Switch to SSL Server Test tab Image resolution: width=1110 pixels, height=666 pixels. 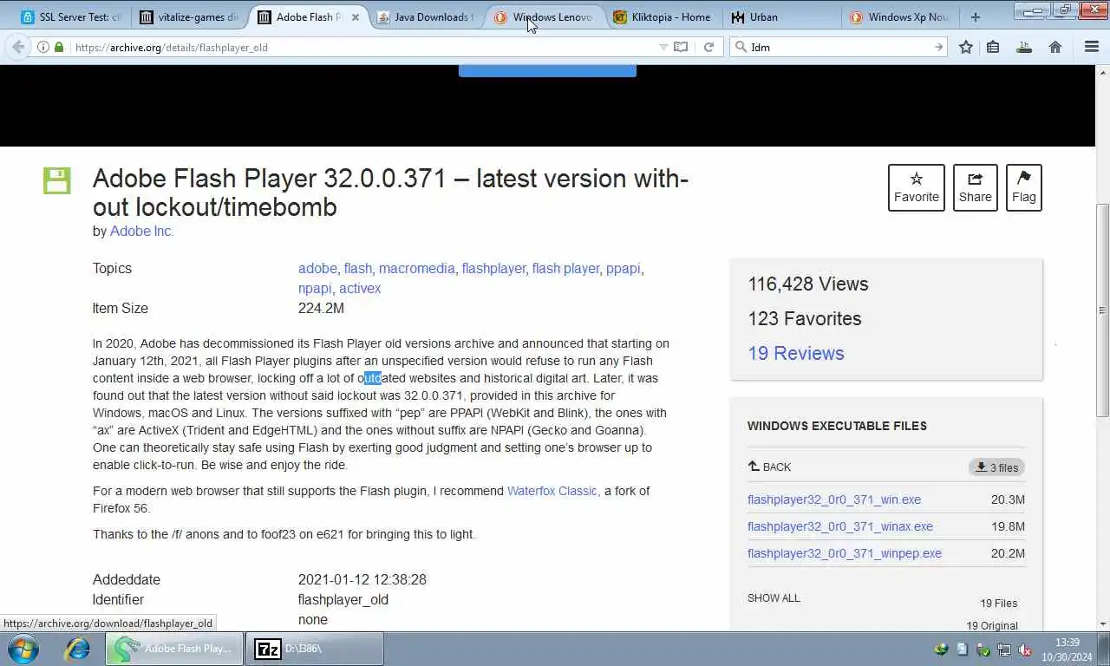click(x=70, y=16)
